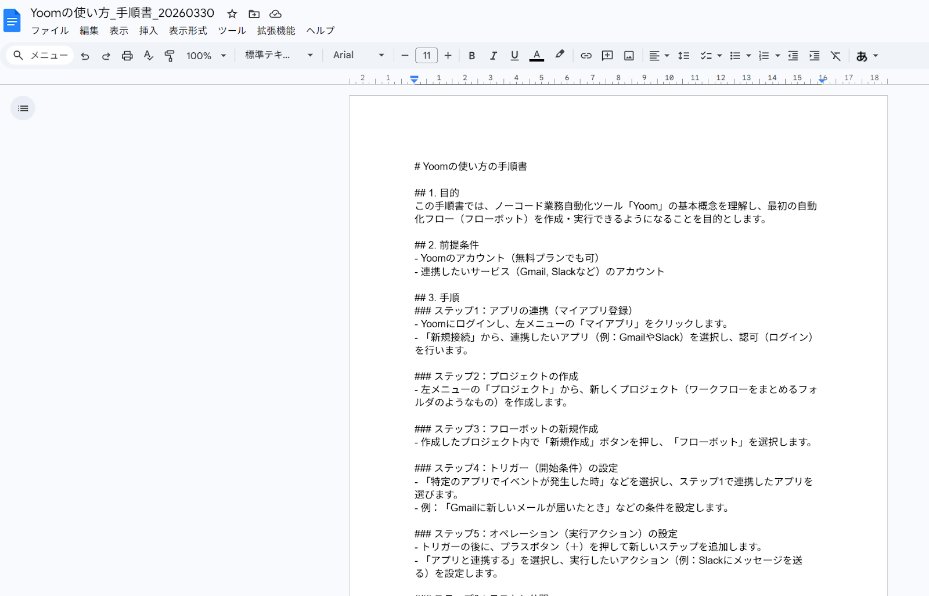Viewport: 929px width, 596px height.
Task: Click the right indent marker on ruler
Action: [822, 80]
